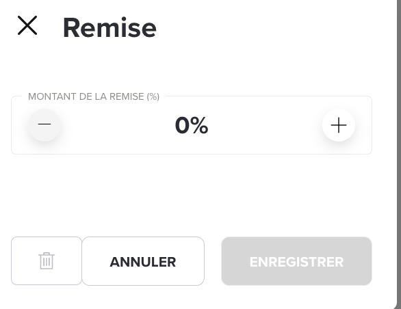The width and height of the screenshot is (401, 309).
Task: Abort the discount edit via ANNULER
Action: pos(143,261)
